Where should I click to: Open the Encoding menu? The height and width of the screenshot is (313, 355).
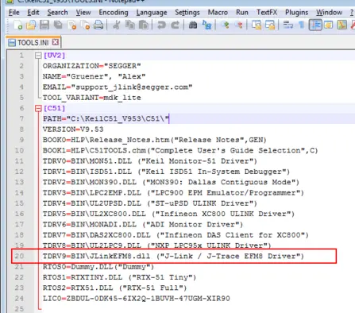[x=114, y=13]
